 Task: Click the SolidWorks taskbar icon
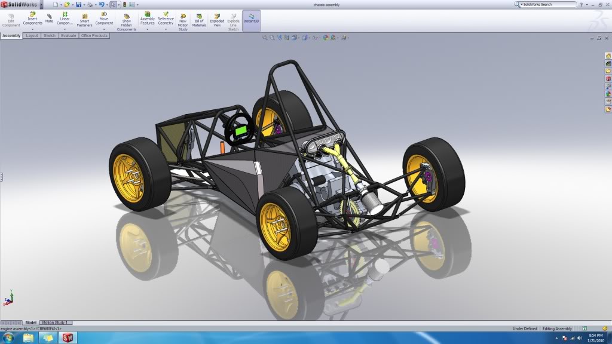(x=68, y=338)
